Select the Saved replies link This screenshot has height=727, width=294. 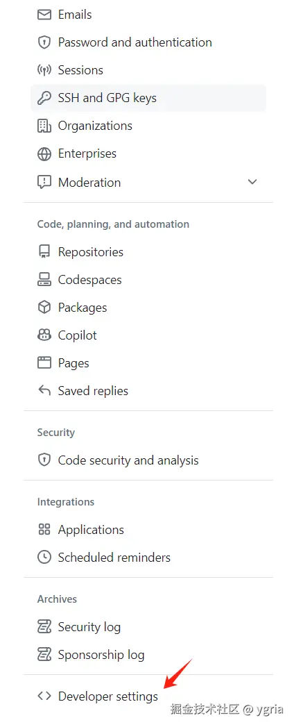tap(148, 391)
